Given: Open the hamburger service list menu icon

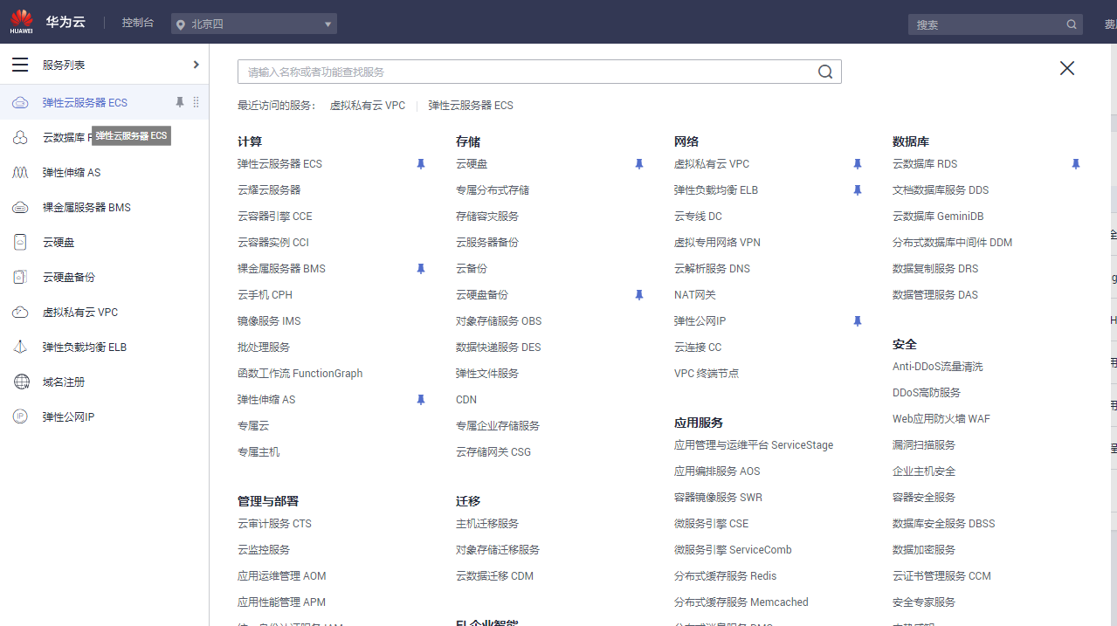Looking at the screenshot, I should pyautogui.click(x=20, y=65).
